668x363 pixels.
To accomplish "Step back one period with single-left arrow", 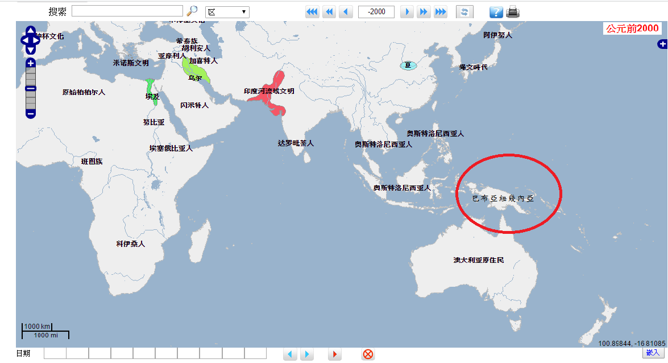I will click(x=346, y=12).
